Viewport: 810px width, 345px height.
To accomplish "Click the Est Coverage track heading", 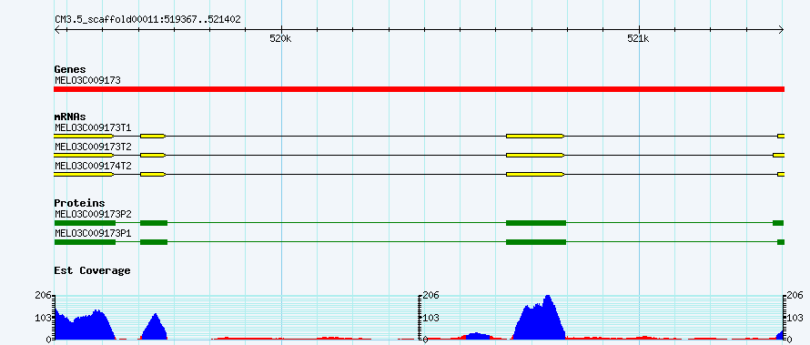I will click(x=93, y=270).
